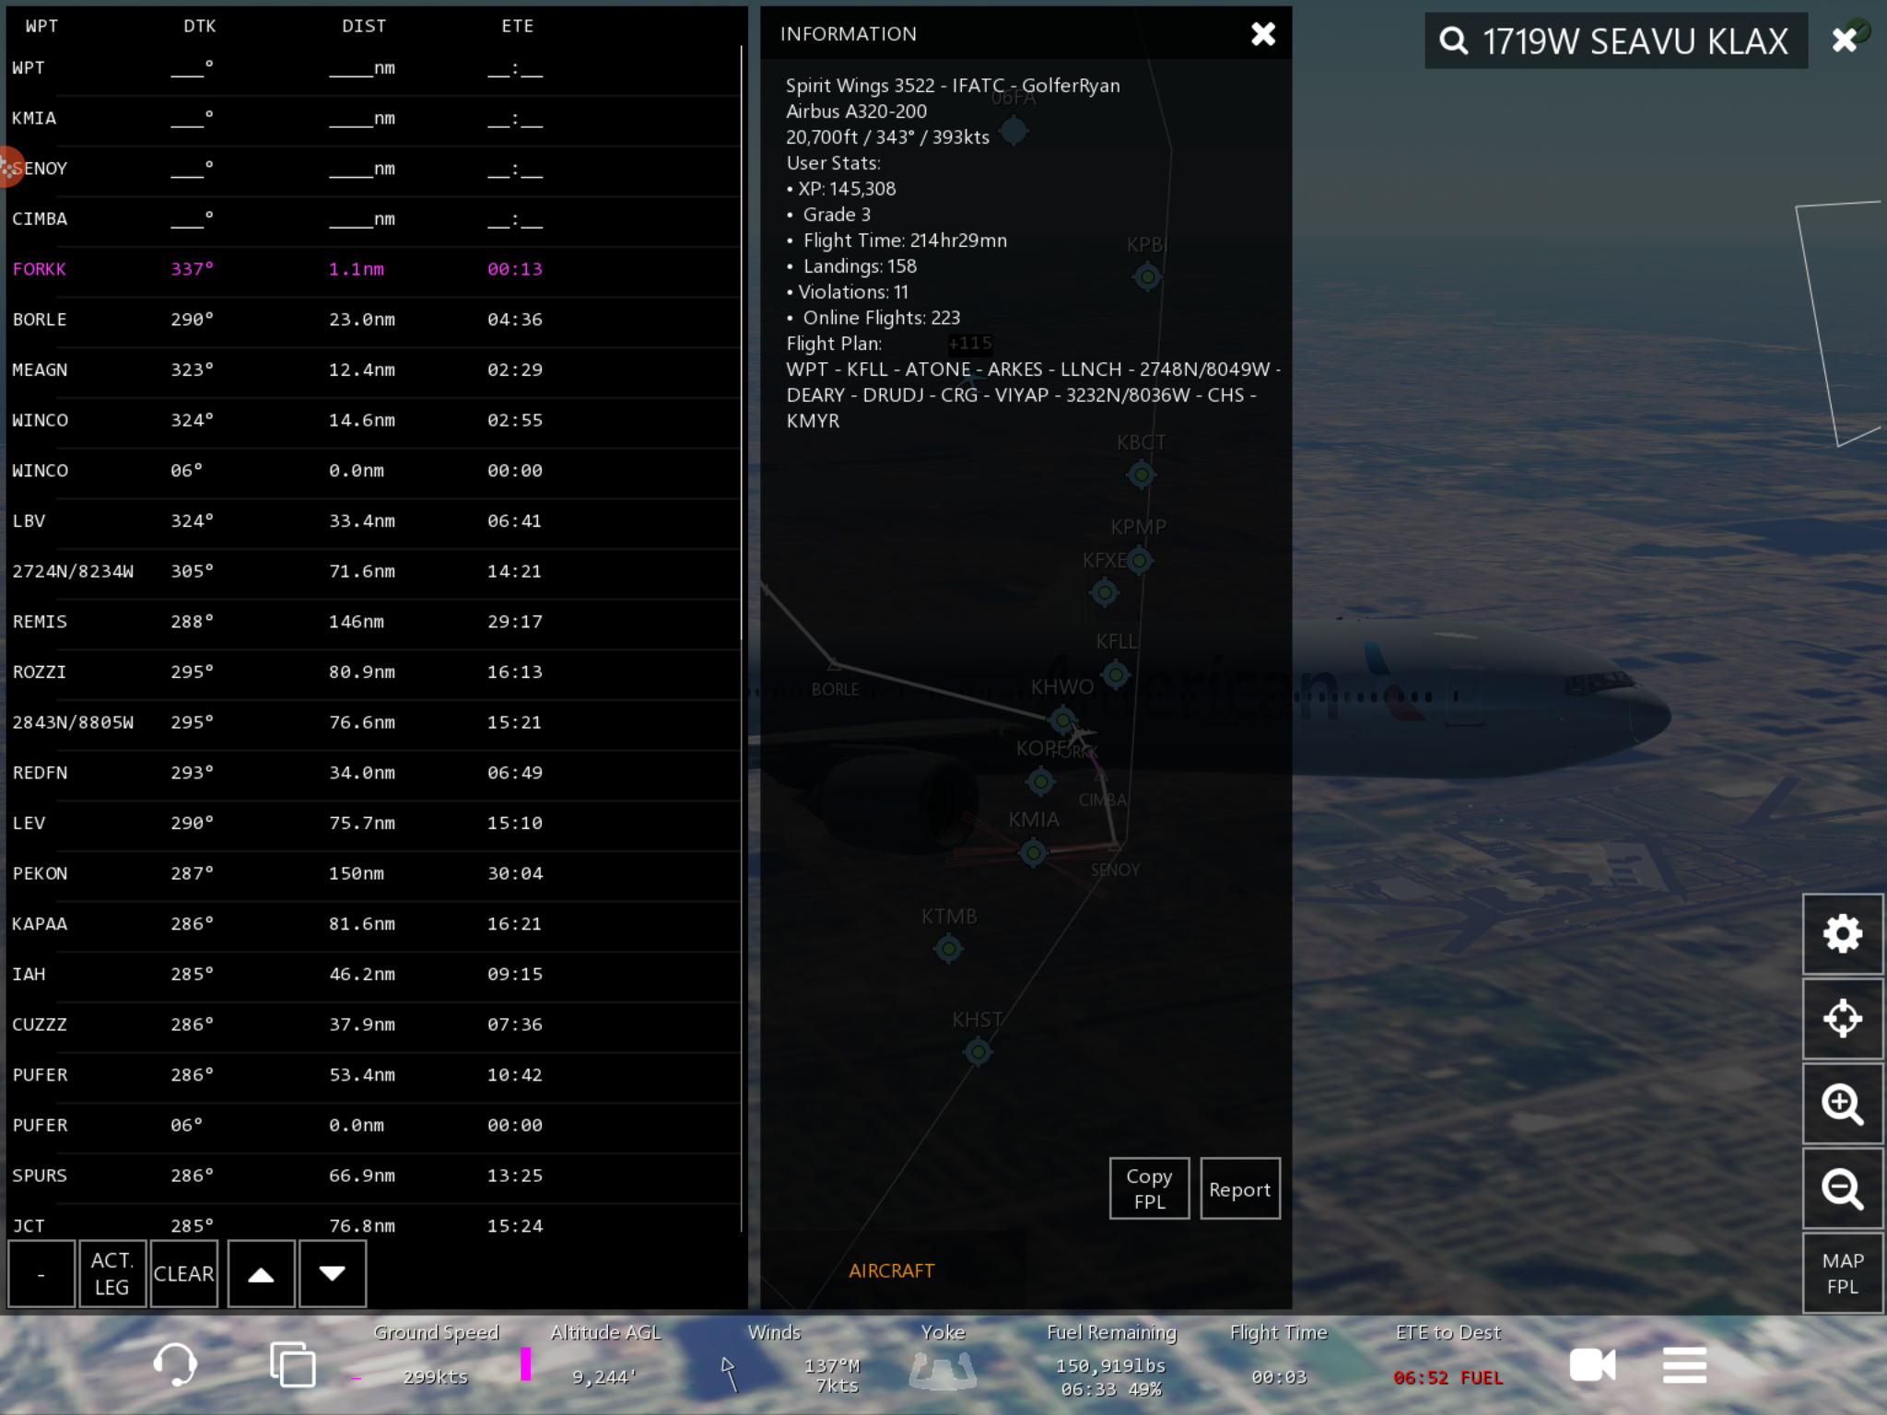The width and height of the screenshot is (1887, 1415).
Task: Zoom out on the map
Action: click(1842, 1188)
